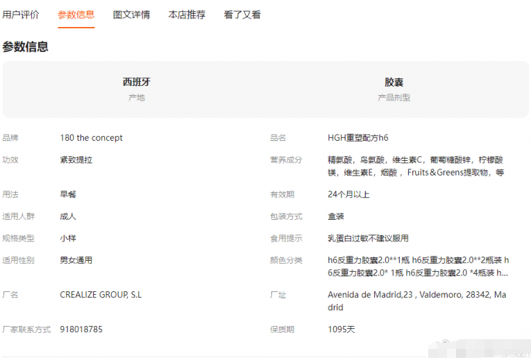This screenshot has width=531, height=360.
Task: Click the 胶囊 product form card
Action: (394, 89)
